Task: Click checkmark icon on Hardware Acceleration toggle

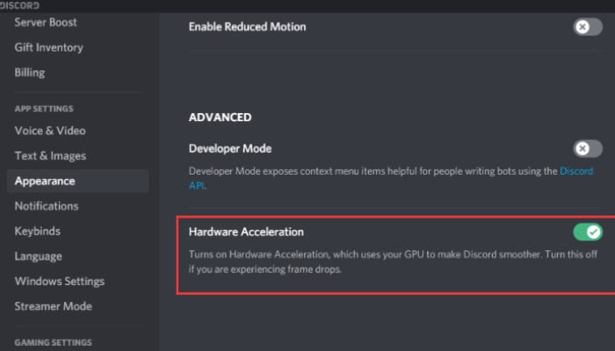Action: (x=593, y=232)
